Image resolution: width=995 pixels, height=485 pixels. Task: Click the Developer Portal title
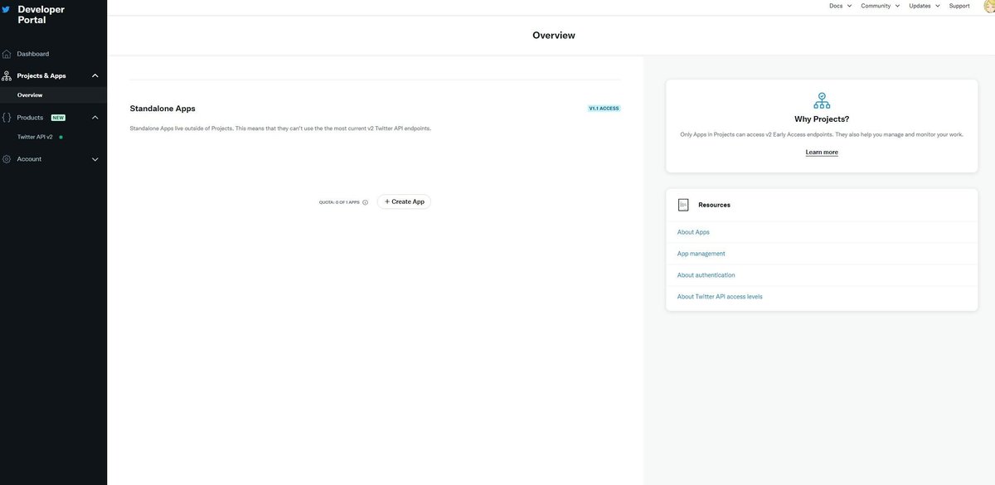[x=41, y=15]
